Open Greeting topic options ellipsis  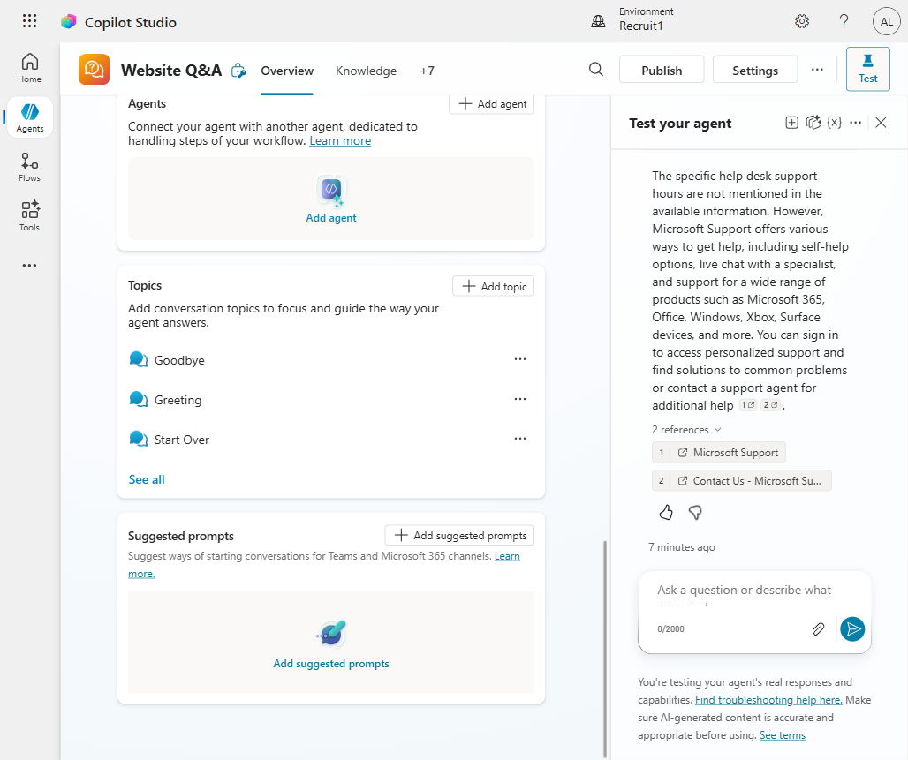point(520,399)
